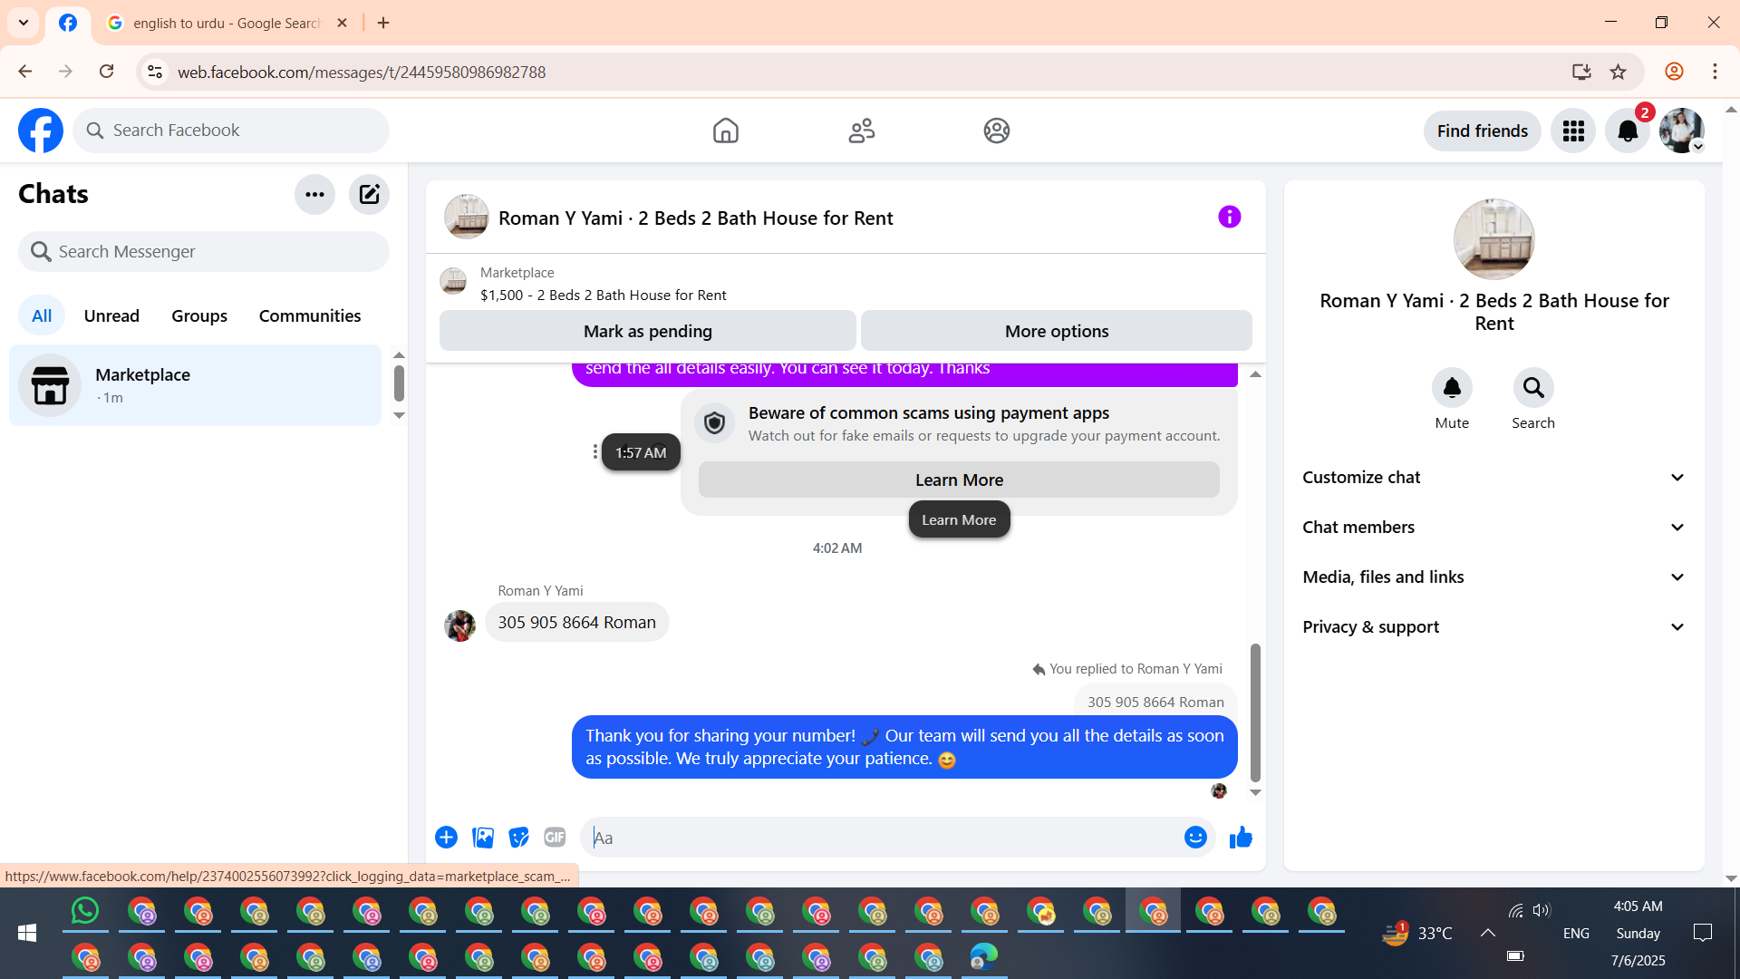Screen dimensions: 1740x979
Task: Expand the Chat members section
Action: [x=1493, y=528]
